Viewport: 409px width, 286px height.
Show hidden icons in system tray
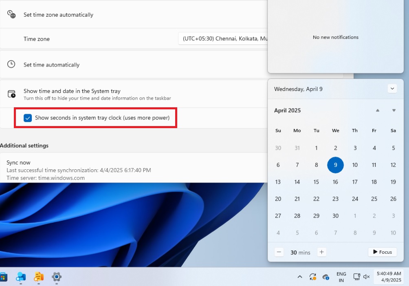[x=300, y=277]
